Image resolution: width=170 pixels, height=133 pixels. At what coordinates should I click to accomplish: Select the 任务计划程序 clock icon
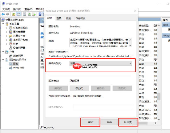coord(11,28)
